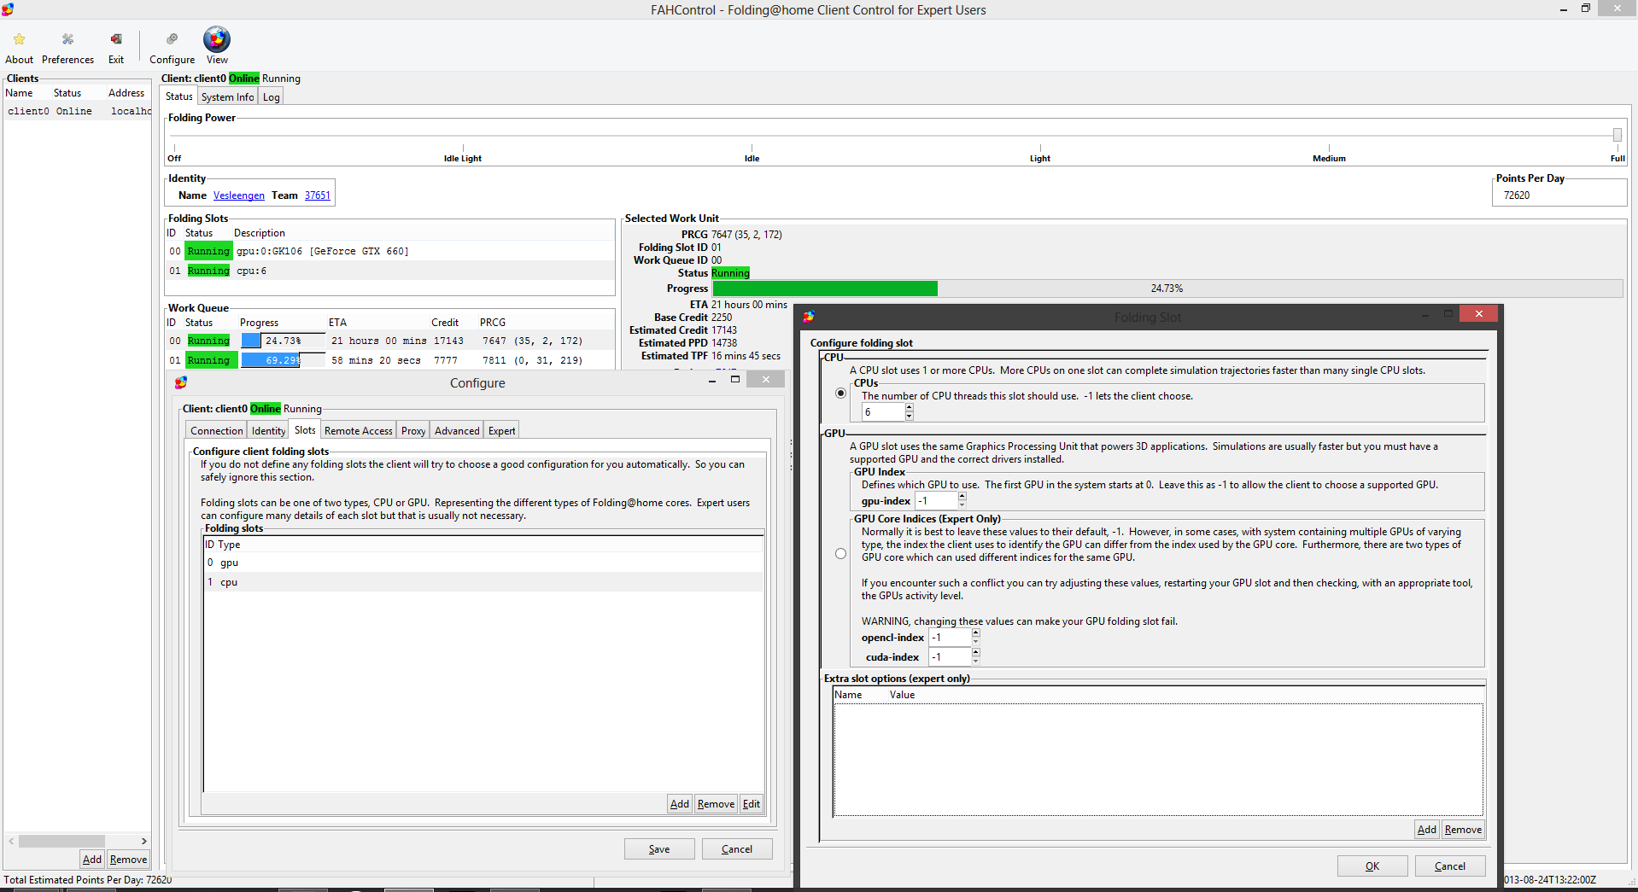Select the Status tab in main window

pos(179,96)
